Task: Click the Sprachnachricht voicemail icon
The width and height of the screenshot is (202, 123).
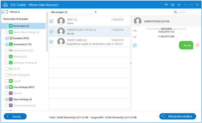Action: [x=11, y=50]
